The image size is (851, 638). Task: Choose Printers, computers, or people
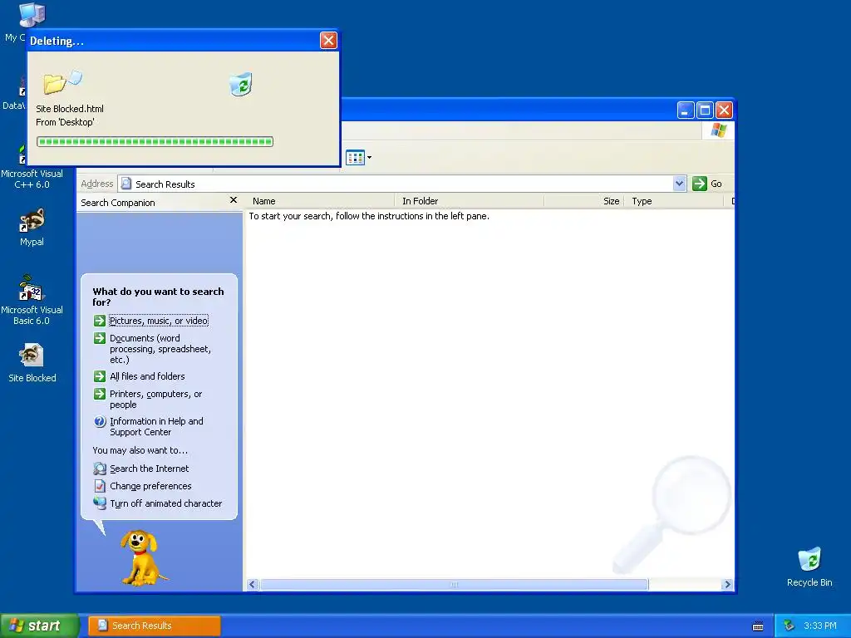[x=155, y=400]
